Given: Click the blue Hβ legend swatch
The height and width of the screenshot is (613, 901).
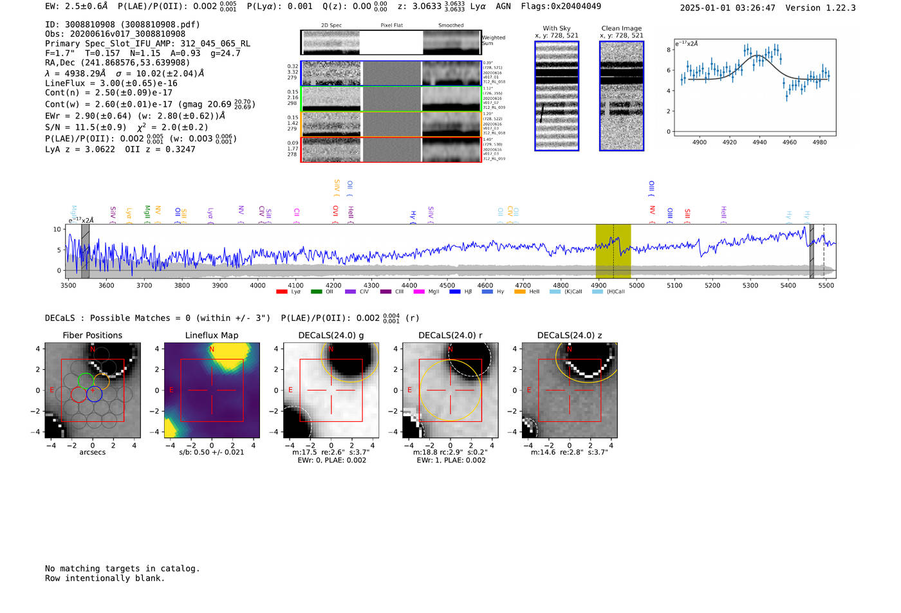Looking at the screenshot, I should pyautogui.click(x=455, y=292).
